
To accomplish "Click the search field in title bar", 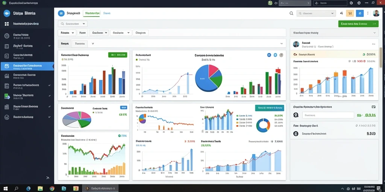I will tap(294, 3).
